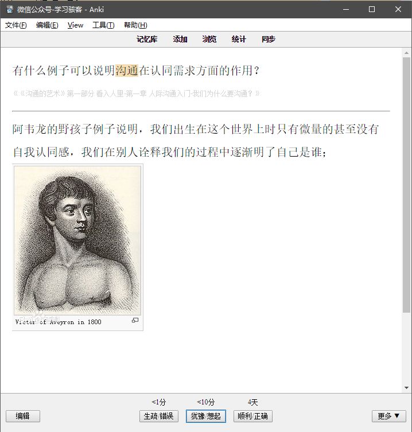Click the Victor of Aveyron portrait image
The image size is (412, 432).
click(x=77, y=240)
